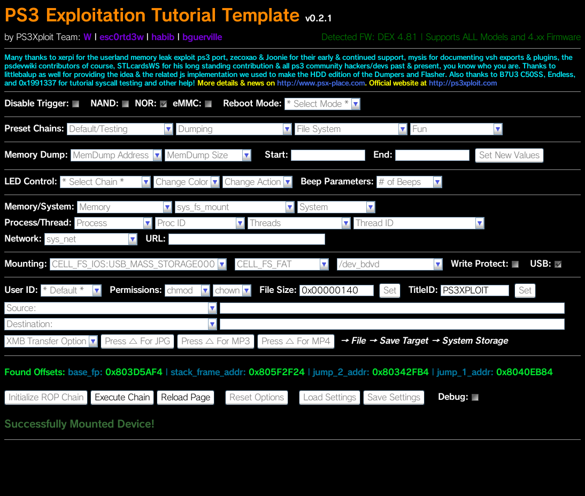Click the Save Settings button
The height and width of the screenshot is (496, 585).
pyautogui.click(x=394, y=398)
